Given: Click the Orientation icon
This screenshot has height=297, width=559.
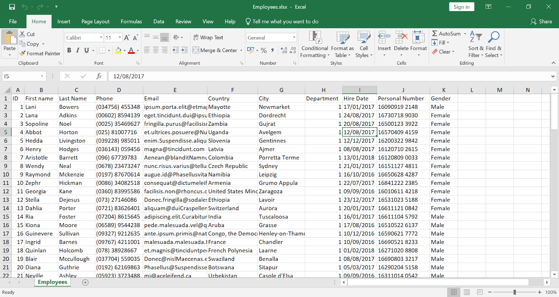Looking at the screenshot, I should [x=176, y=37].
